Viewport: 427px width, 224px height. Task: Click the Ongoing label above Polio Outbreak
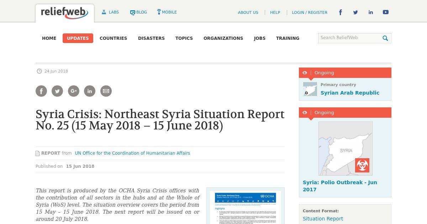[324, 113]
